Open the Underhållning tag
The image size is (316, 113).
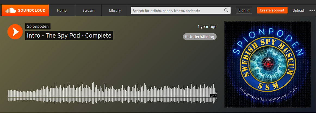[x=200, y=37]
